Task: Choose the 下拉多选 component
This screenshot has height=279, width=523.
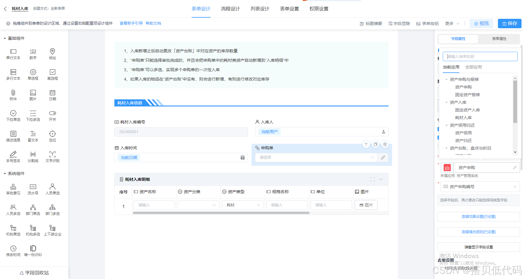Action: coord(33,116)
